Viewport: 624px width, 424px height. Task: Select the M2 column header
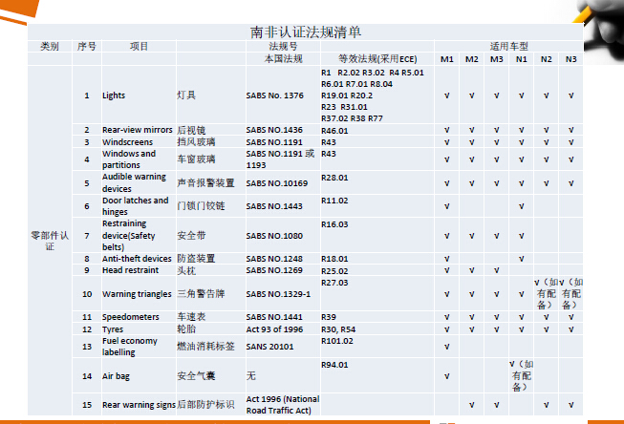[471, 59]
